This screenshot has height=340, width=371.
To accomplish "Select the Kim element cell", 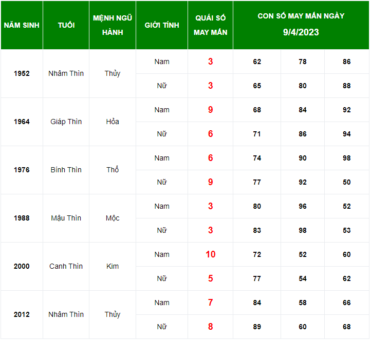I will (x=113, y=266).
